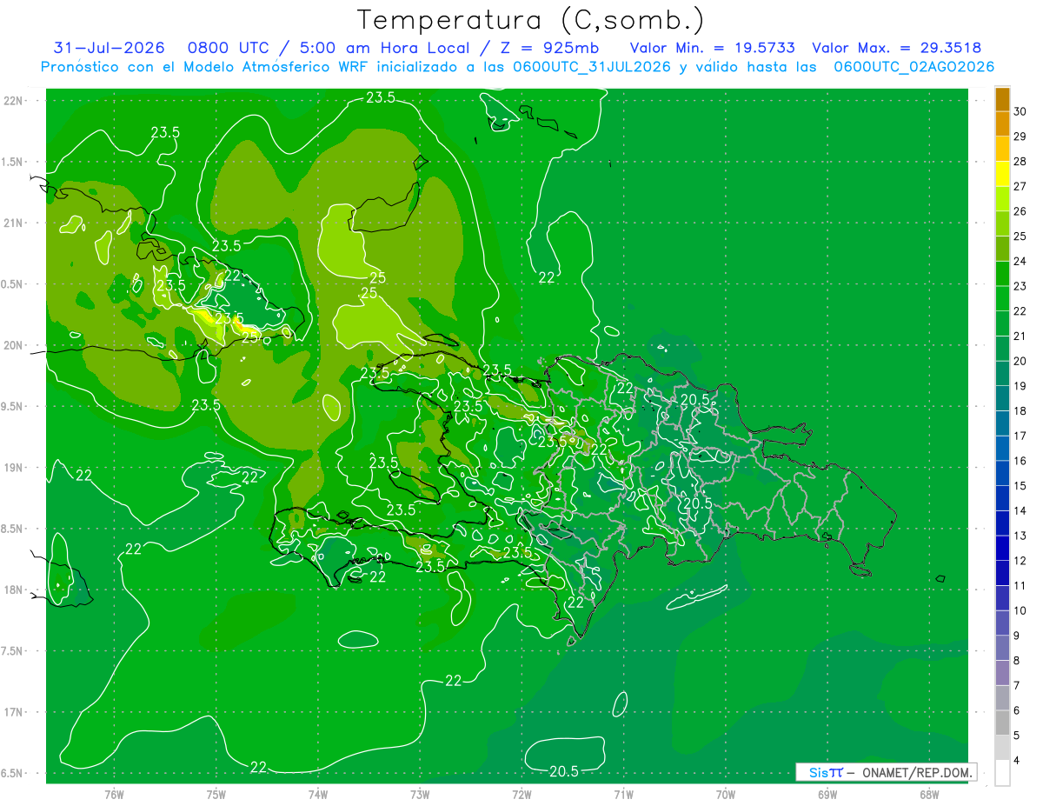The height and width of the screenshot is (806, 1043).
Task: Click the legend color band between 29 and 30
Action: [x=1002, y=124]
